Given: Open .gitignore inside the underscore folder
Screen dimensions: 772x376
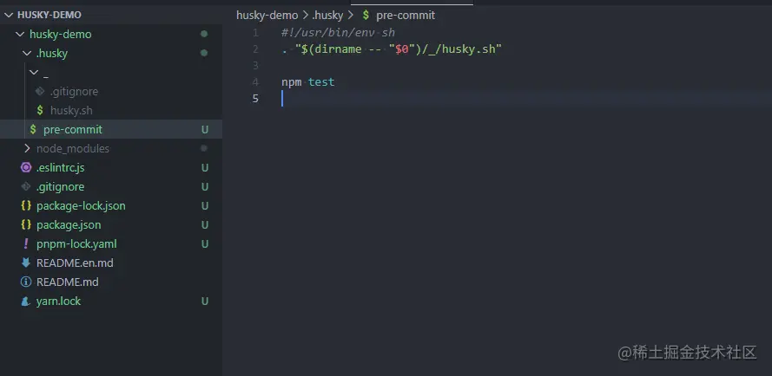Looking at the screenshot, I should click(74, 92).
